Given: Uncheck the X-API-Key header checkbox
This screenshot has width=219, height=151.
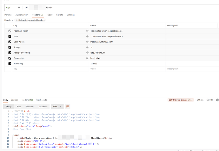Looking at the screenshot, I should (x=10, y=64).
